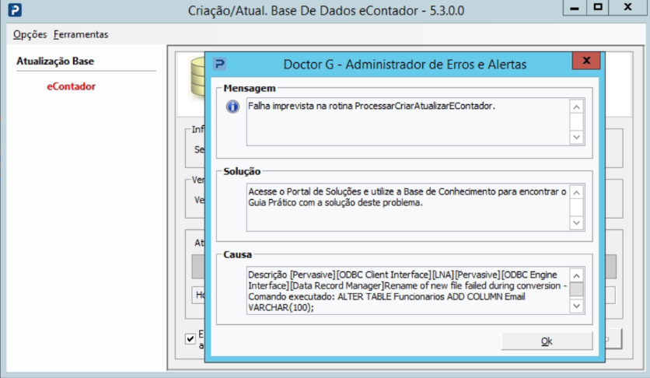Click the 'Solução' group label
The height and width of the screenshot is (378, 650).
click(x=242, y=172)
